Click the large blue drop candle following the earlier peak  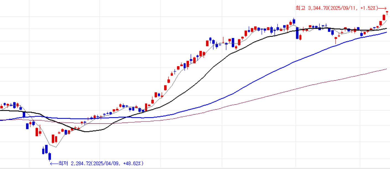point(297,33)
